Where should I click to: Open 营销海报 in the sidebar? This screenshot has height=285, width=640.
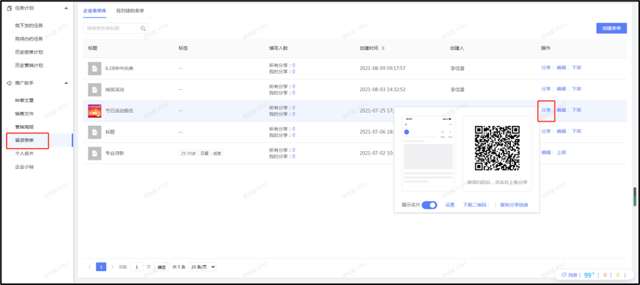point(24,127)
